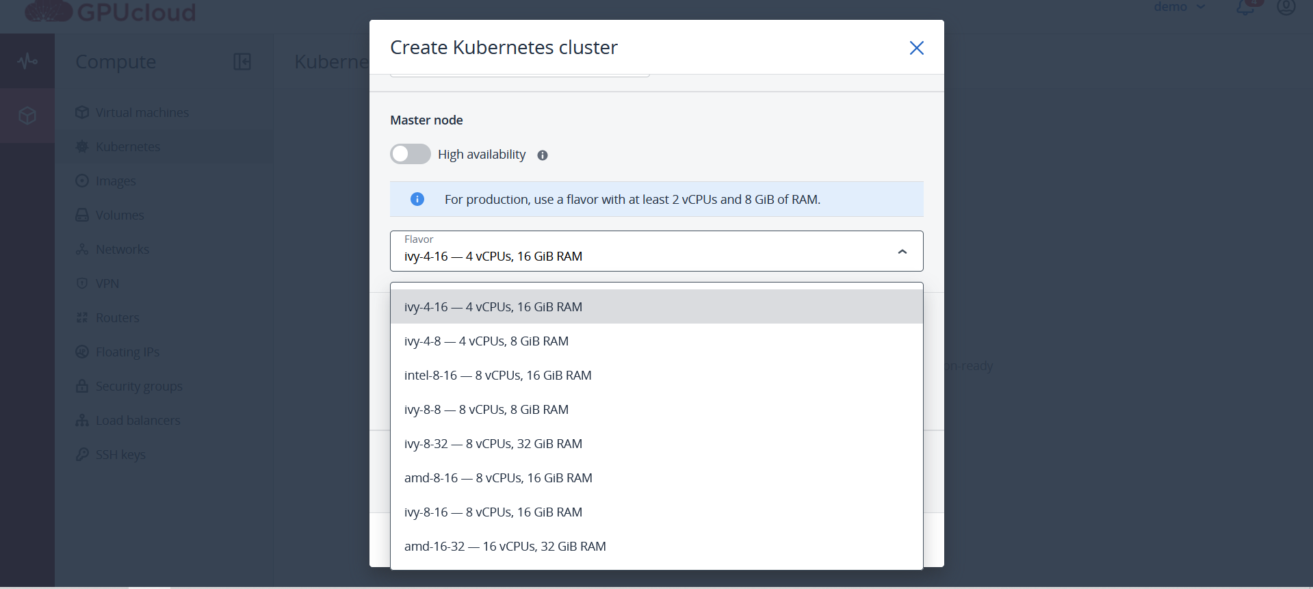Open Floating IPs section

127,352
